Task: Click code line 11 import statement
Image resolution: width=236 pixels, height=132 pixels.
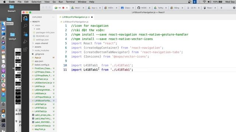Action: pos(102,70)
